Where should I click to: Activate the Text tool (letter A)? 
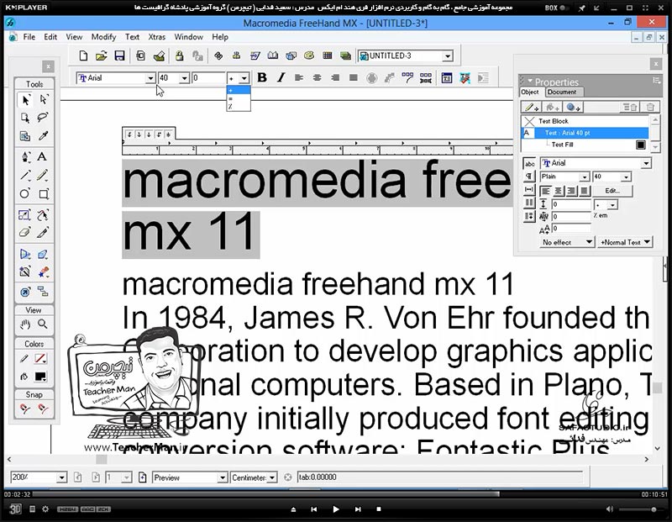click(42, 156)
